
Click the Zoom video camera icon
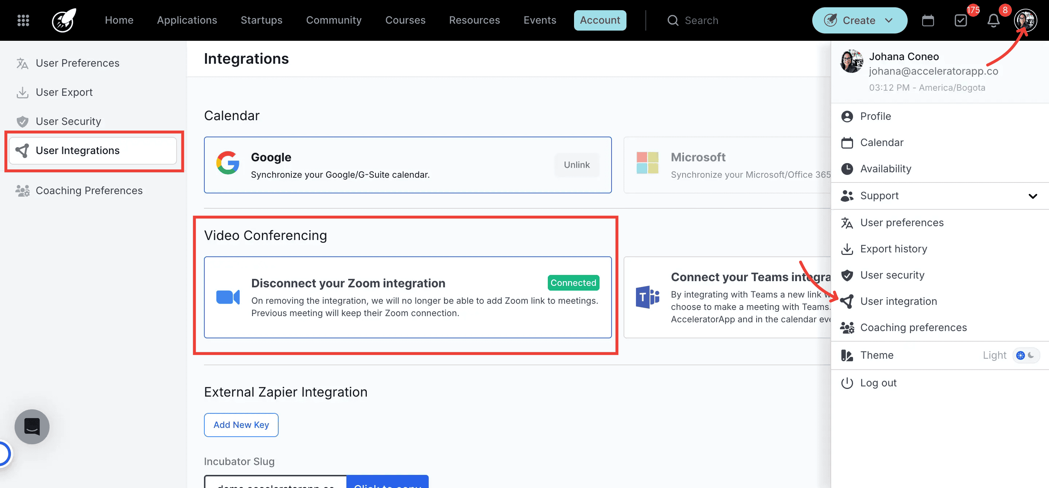pyautogui.click(x=228, y=297)
